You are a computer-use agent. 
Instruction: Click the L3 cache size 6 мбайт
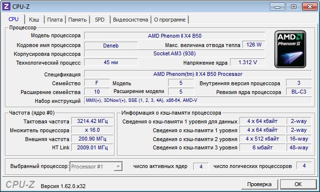(262, 147)
